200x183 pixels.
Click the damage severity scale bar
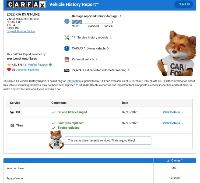(92, 22)
